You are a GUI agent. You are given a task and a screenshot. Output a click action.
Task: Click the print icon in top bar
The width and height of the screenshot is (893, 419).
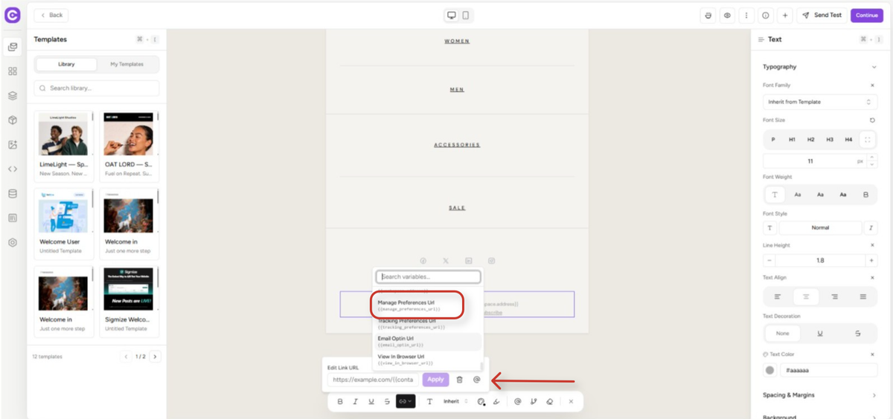tap(708, 15)
